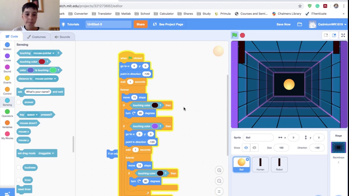
Task: Enter full screen stage mode
Action: [343, 35]
